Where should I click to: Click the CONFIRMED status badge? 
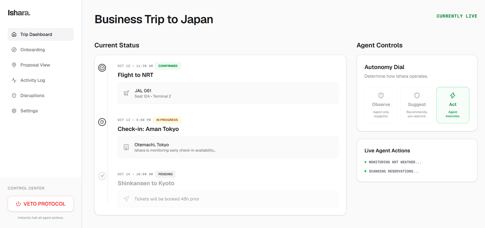pyautogui.click(x=168, y=66)
